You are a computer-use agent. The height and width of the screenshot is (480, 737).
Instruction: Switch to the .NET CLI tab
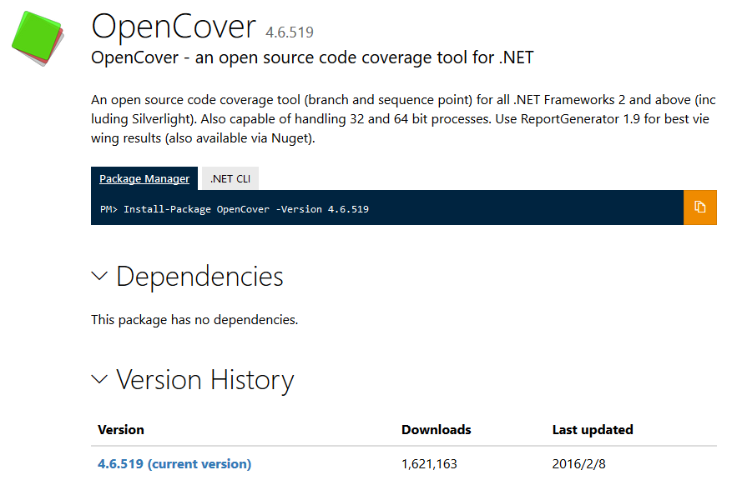230,178
